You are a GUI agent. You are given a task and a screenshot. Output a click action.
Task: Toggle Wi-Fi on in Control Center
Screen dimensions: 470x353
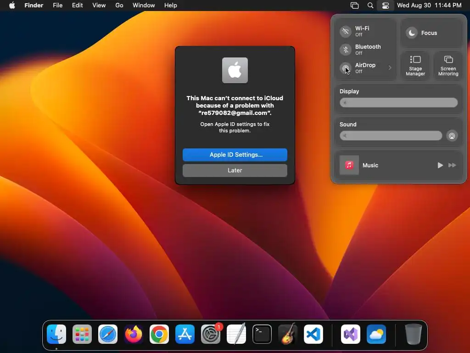[x=346, y=31]
